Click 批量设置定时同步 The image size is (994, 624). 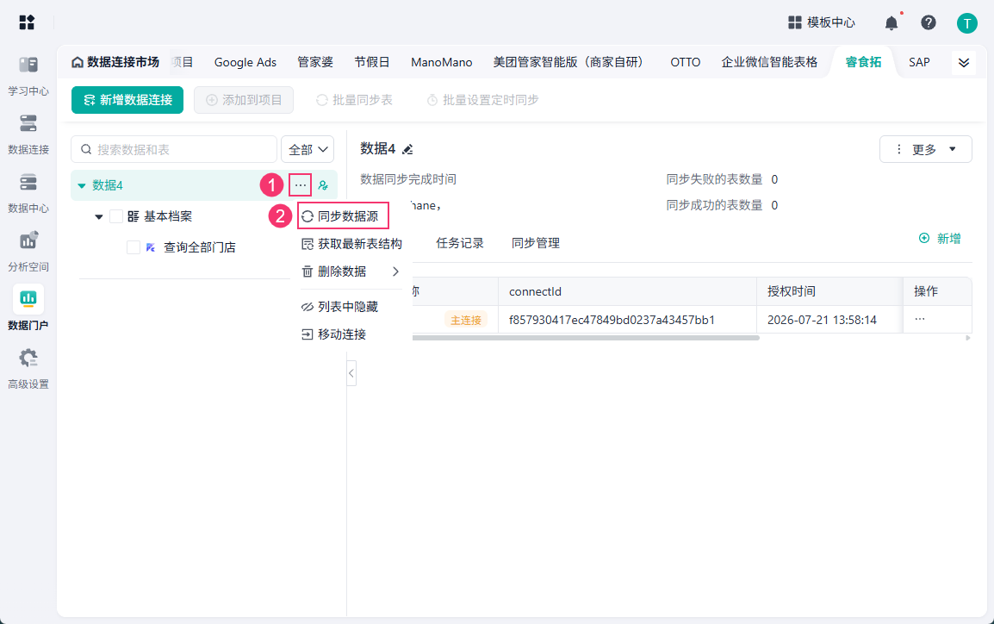482,100
